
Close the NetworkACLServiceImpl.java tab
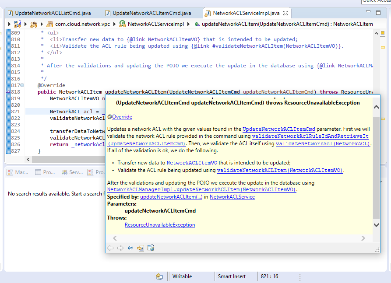285,13
